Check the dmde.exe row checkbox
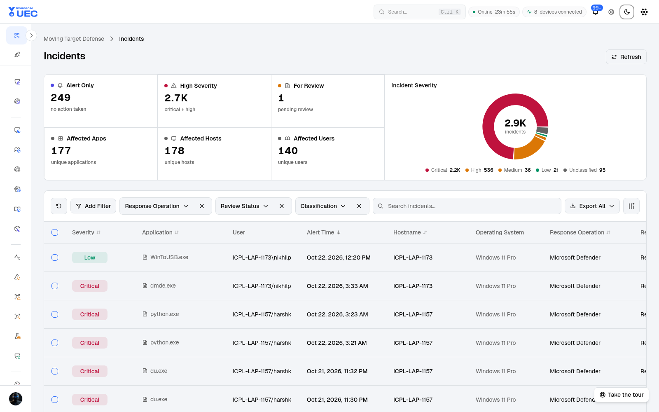 55,286
